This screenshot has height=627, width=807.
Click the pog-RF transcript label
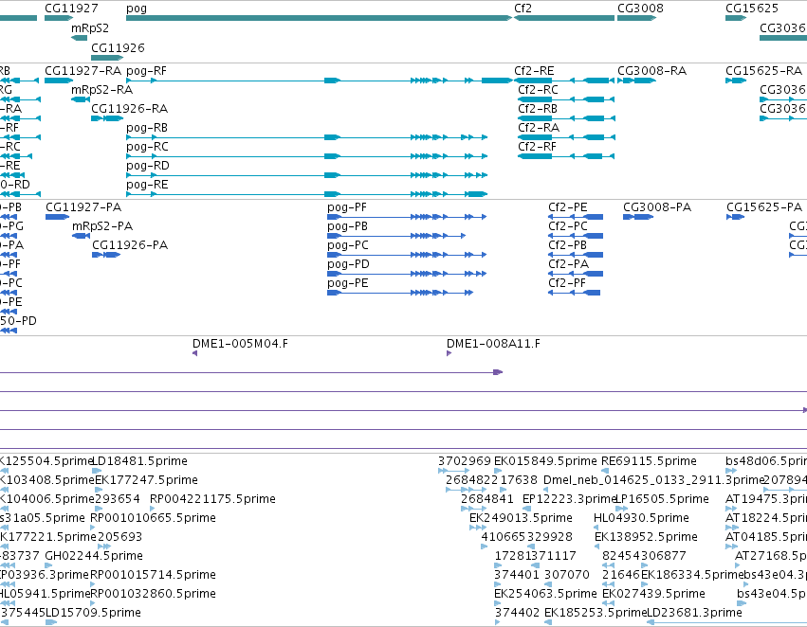[x=146, y=71]
